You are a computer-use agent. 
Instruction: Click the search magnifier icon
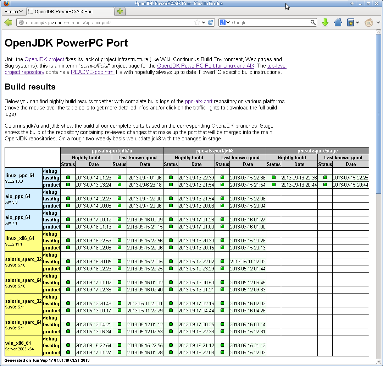(x=313, y=22)
